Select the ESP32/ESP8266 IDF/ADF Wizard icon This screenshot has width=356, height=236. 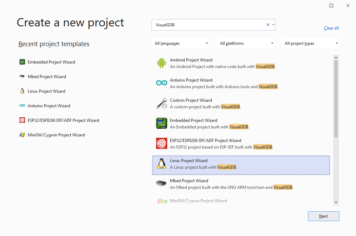coord(161,143)
